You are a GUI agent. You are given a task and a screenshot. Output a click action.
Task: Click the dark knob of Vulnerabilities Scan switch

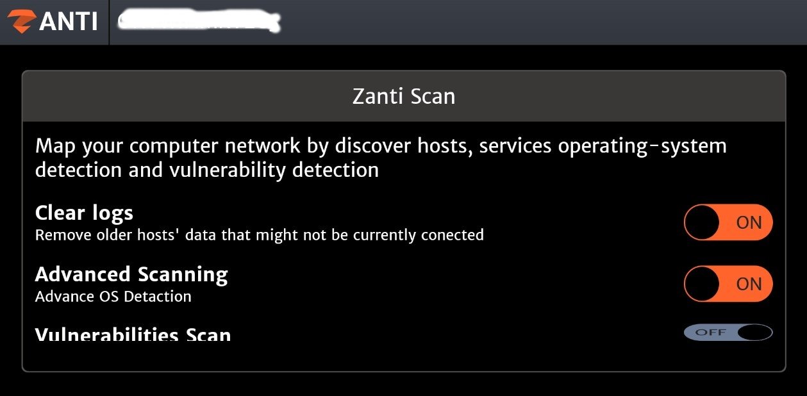click(754, 333)
